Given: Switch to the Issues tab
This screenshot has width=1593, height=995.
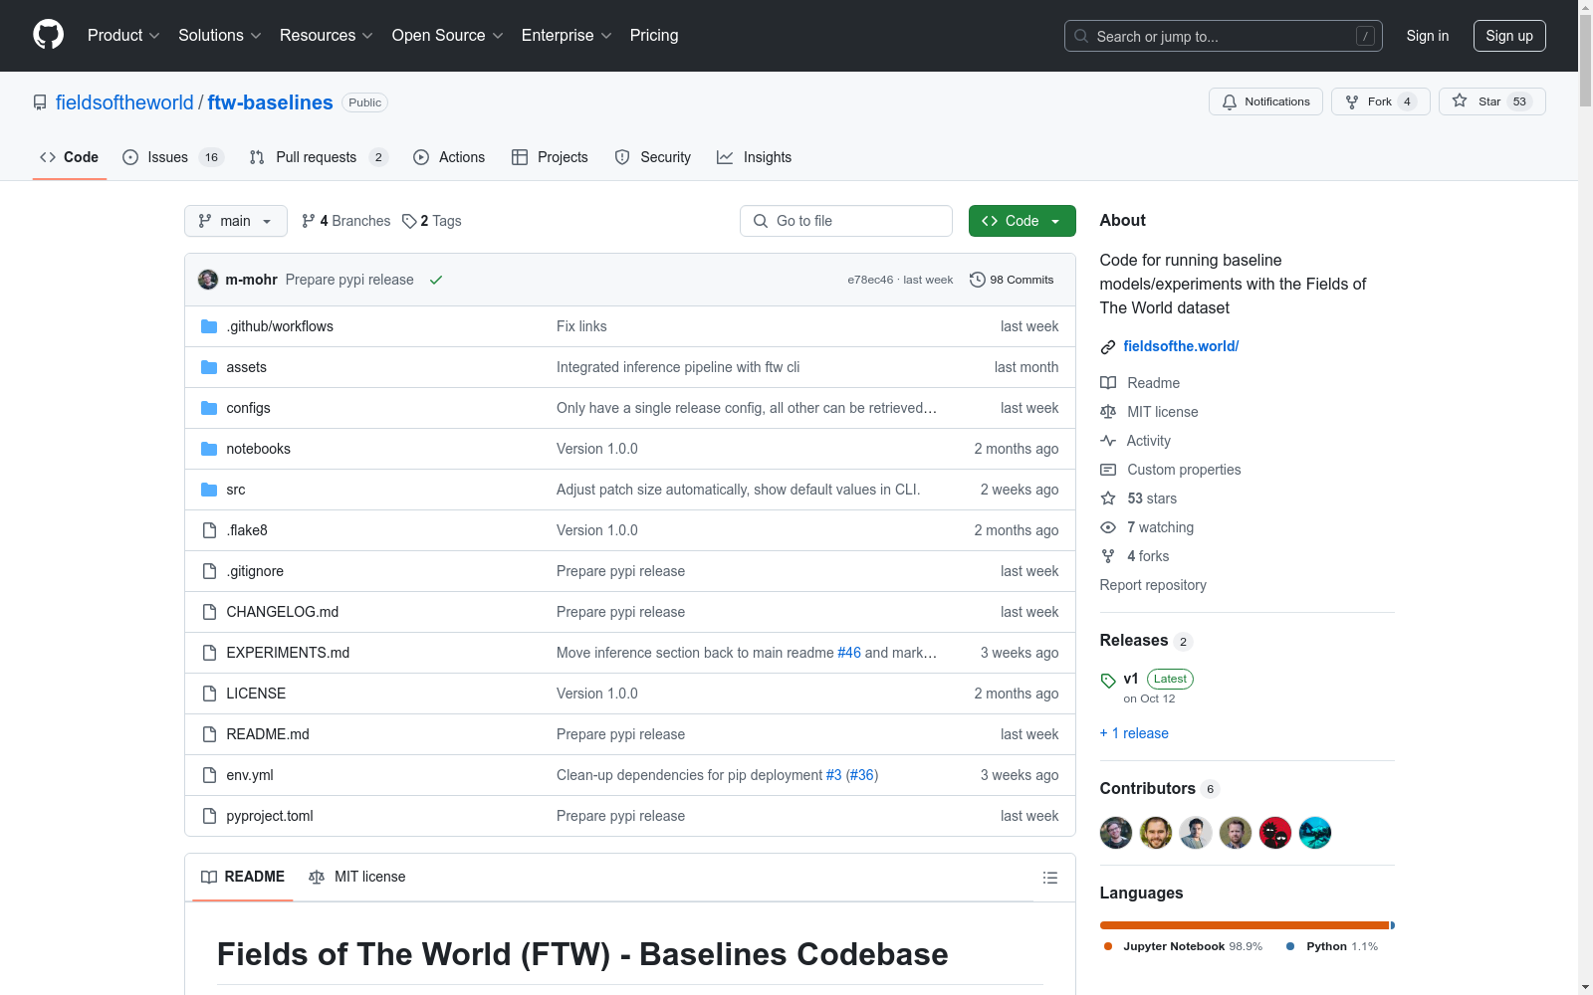Looking at the screenshot, I should [x=173, y=157].
